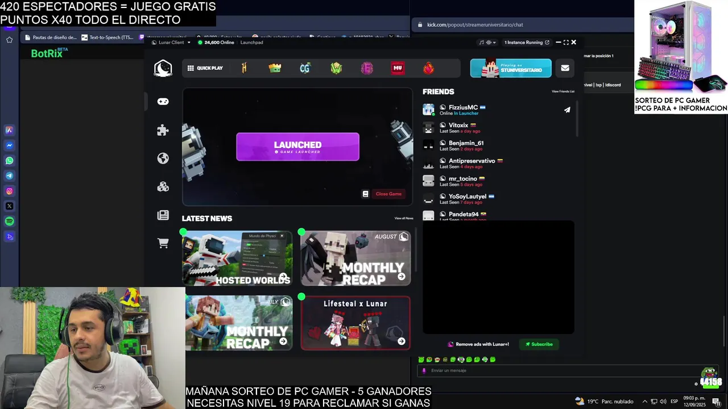
Task: Click the Kick chat address bar URL
Action: point(475,24)
